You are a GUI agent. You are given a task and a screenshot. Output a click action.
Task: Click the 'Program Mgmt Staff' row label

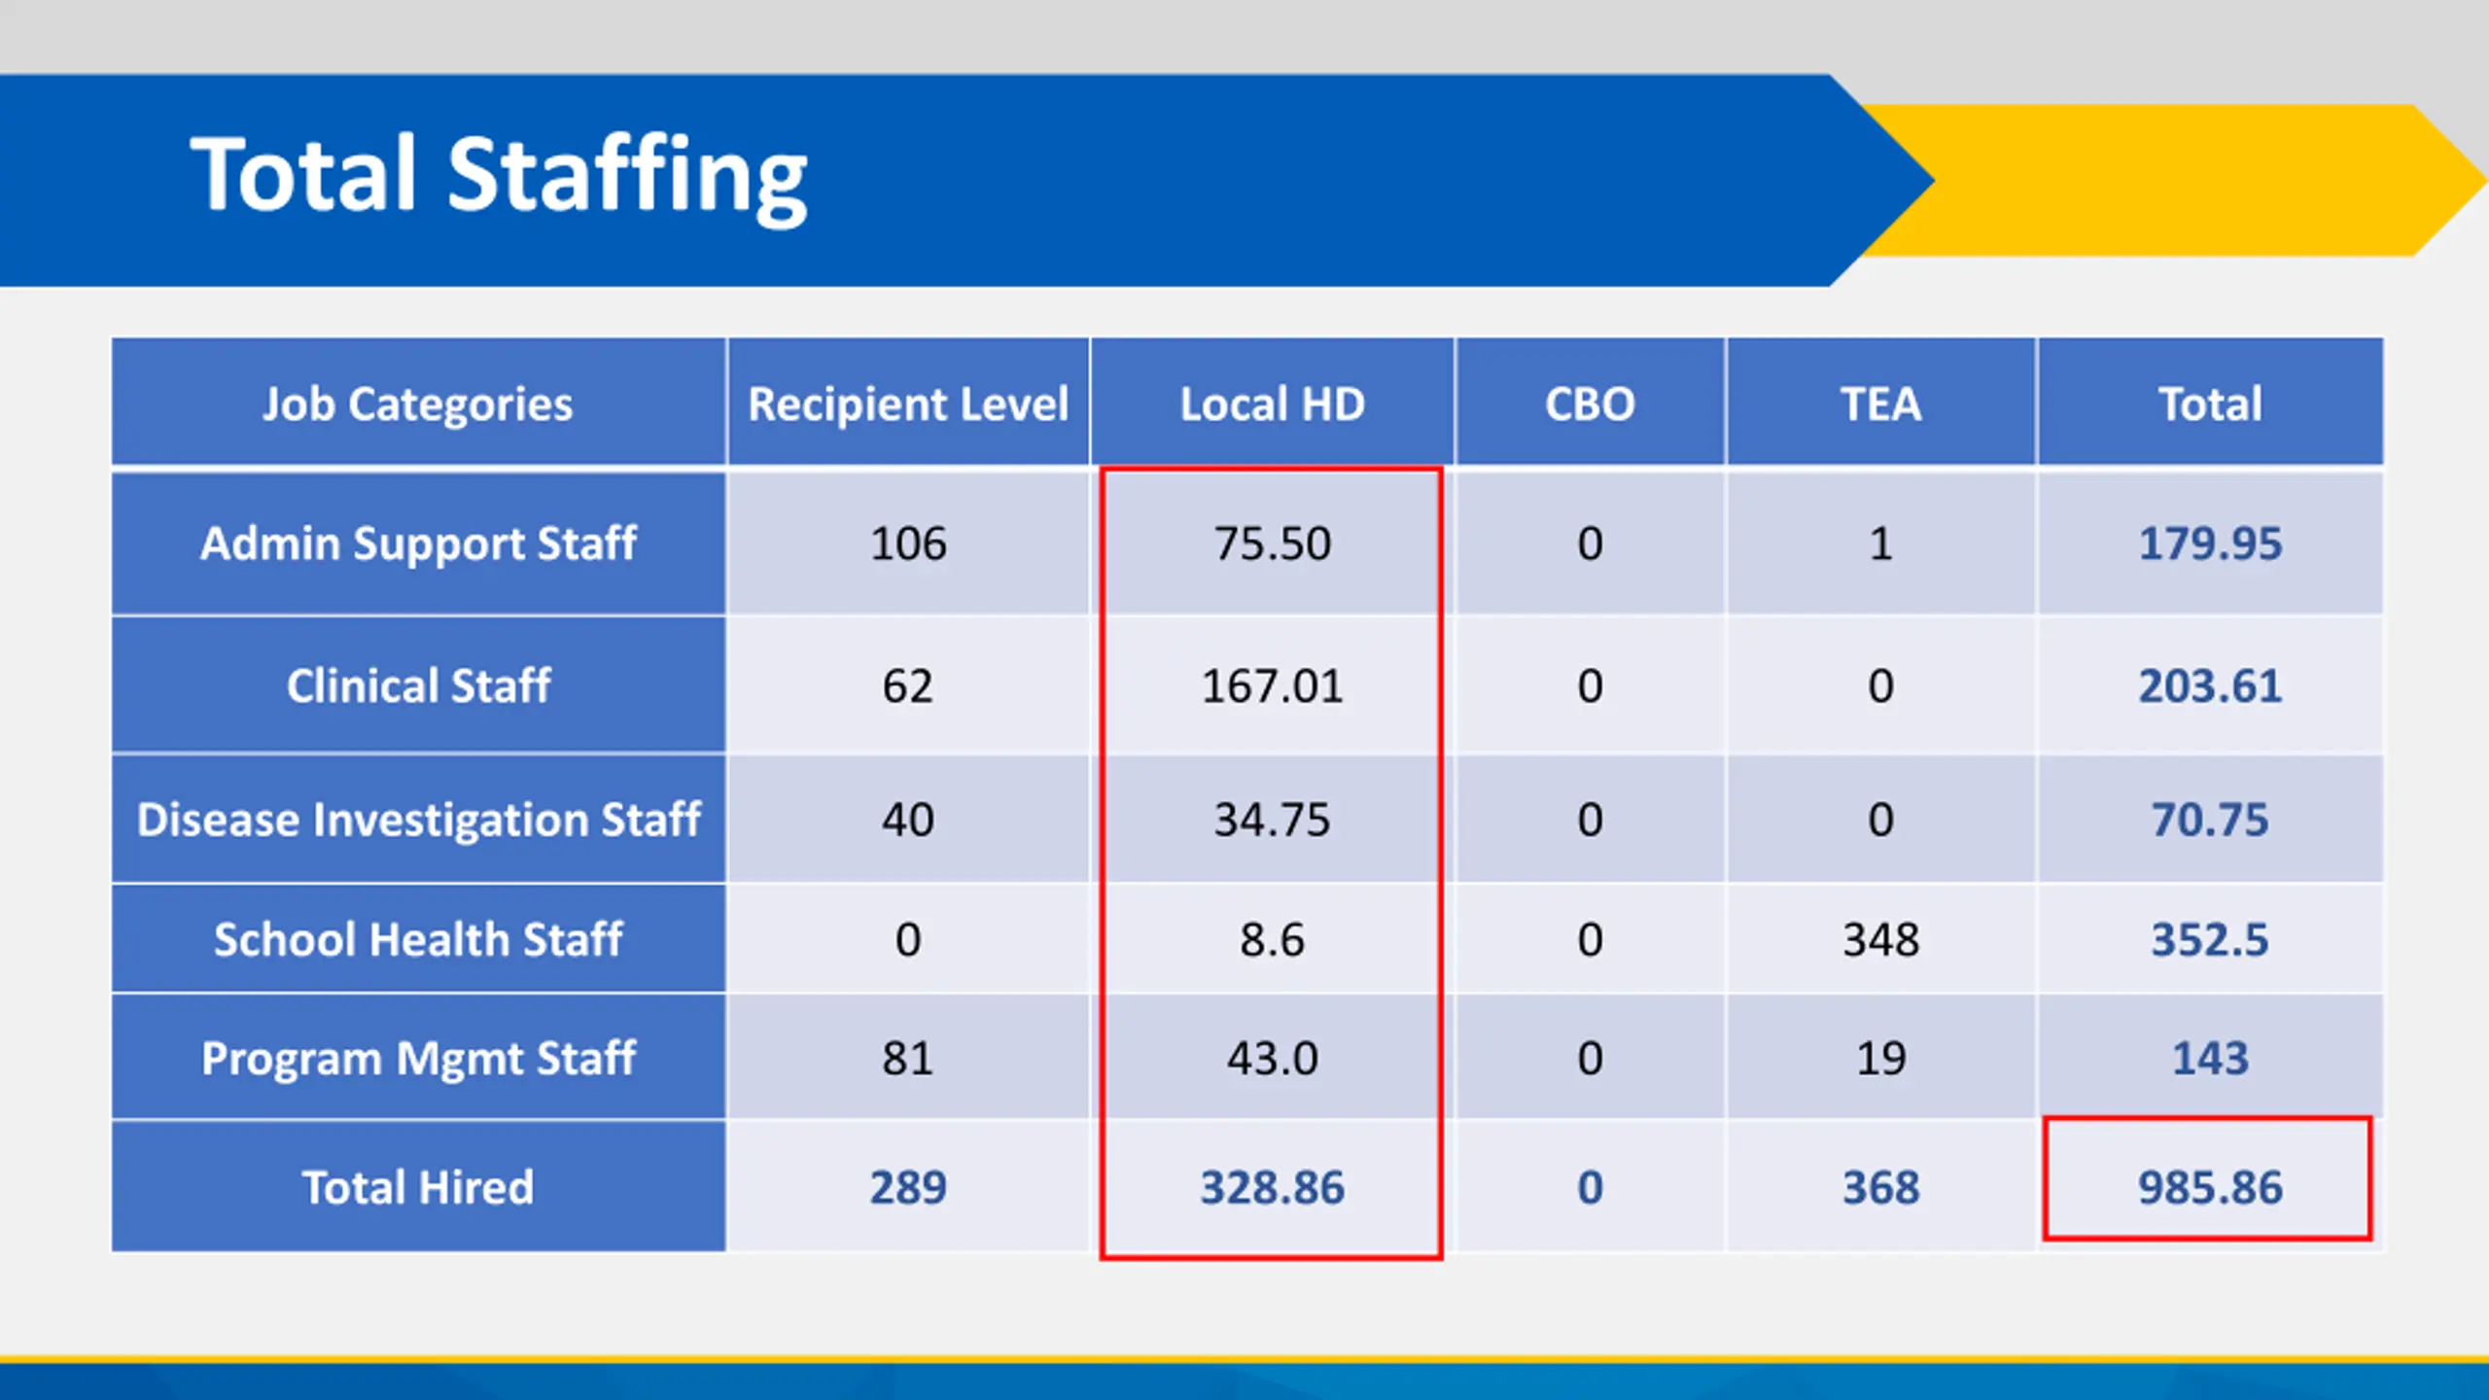click(418, 1058)
